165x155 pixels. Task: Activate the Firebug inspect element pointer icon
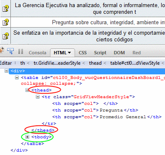(x=10, y=51)
